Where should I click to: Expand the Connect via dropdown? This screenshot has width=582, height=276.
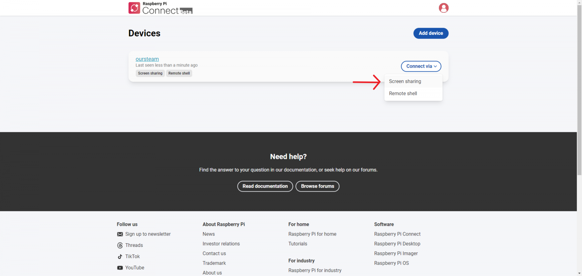point(421,66)
